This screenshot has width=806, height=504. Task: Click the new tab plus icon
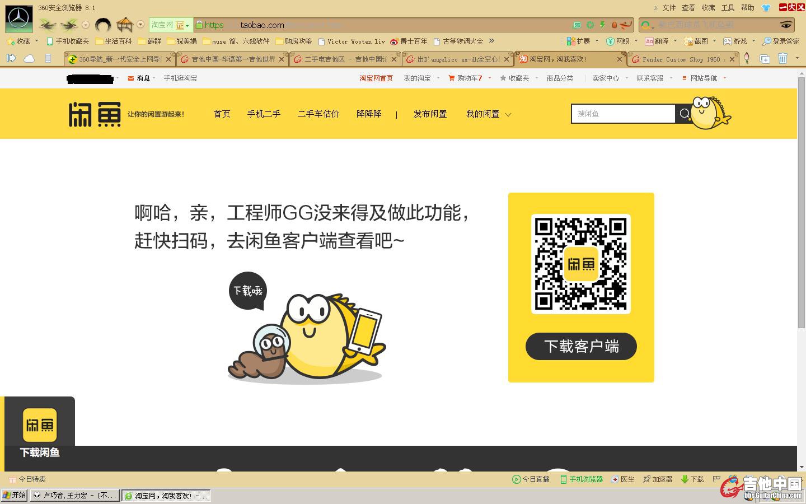(765, 59)
